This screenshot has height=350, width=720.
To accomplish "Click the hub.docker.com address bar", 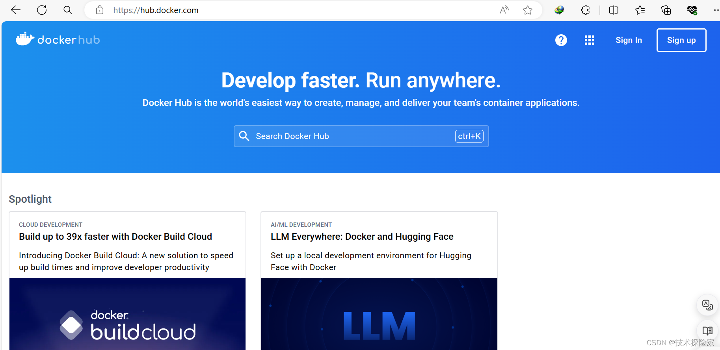I will click(313, 10).
